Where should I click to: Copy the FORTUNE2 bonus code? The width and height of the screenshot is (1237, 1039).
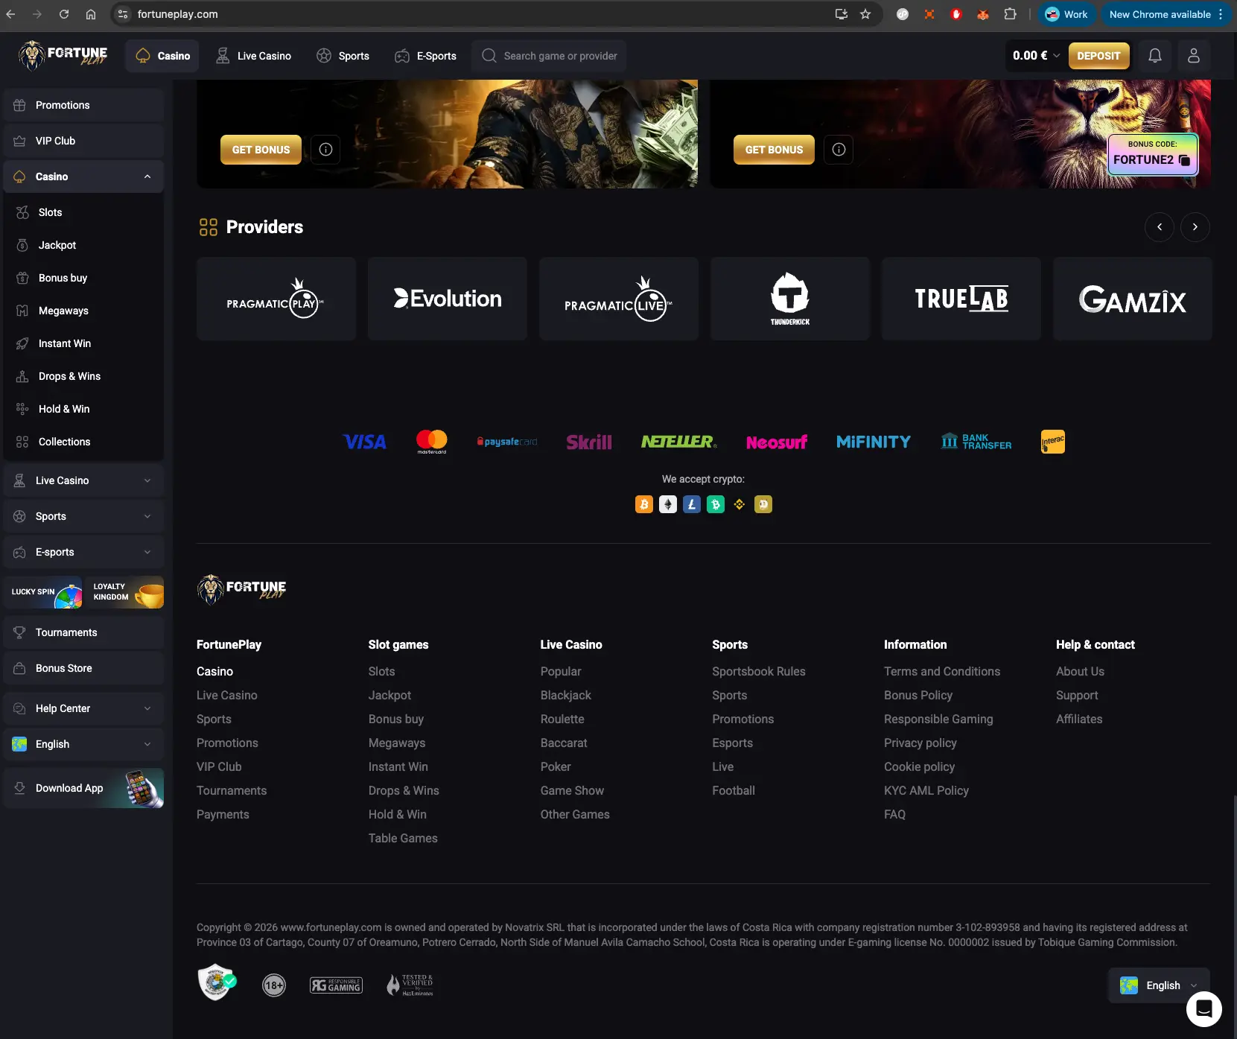point(1184,160)
